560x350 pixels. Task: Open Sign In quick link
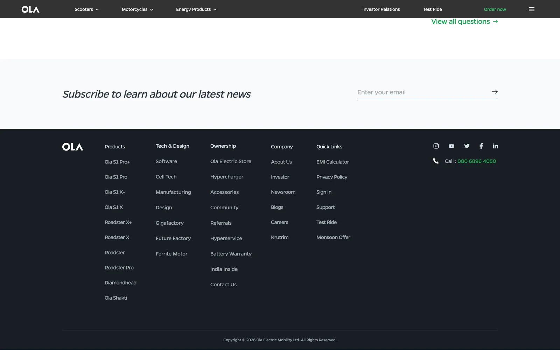point(324,192)
